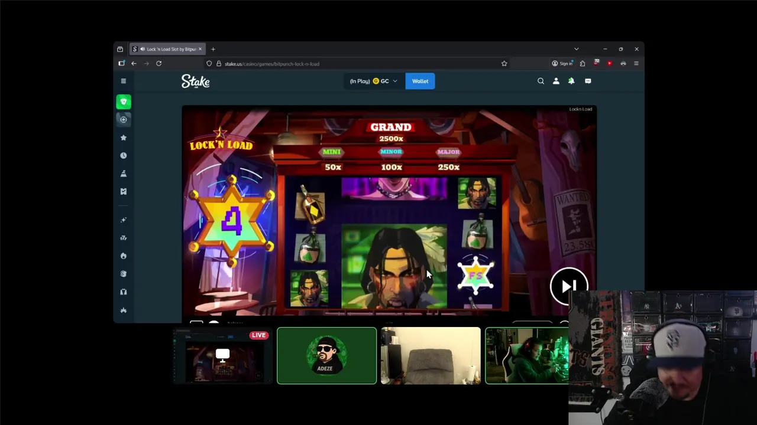Open the user profile icon in Stake header
Screen dimensions: 757x425
pyautogui.click(x=556, y=81)
